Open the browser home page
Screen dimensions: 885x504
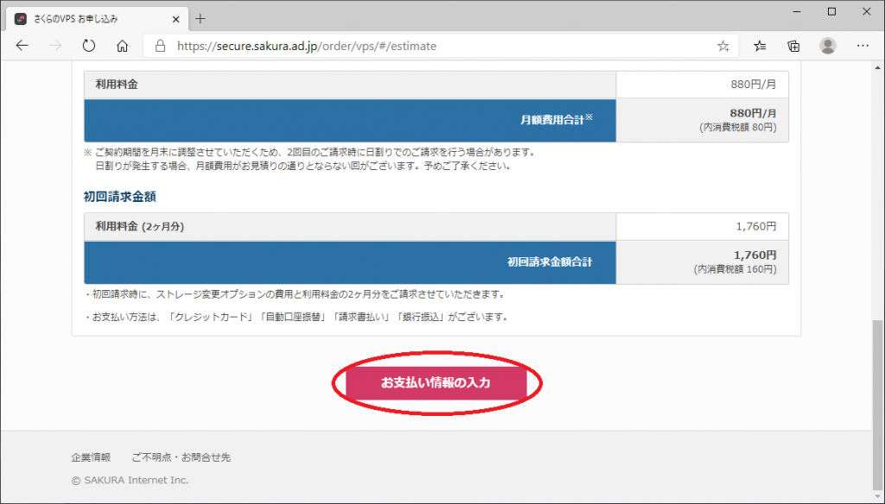tap(122, 46)
